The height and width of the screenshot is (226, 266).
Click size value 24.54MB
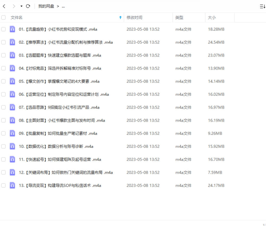pyautogui.click(x=216, y=42)
